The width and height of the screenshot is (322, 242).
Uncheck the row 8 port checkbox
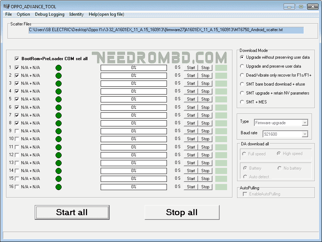[x=17, y=123]
